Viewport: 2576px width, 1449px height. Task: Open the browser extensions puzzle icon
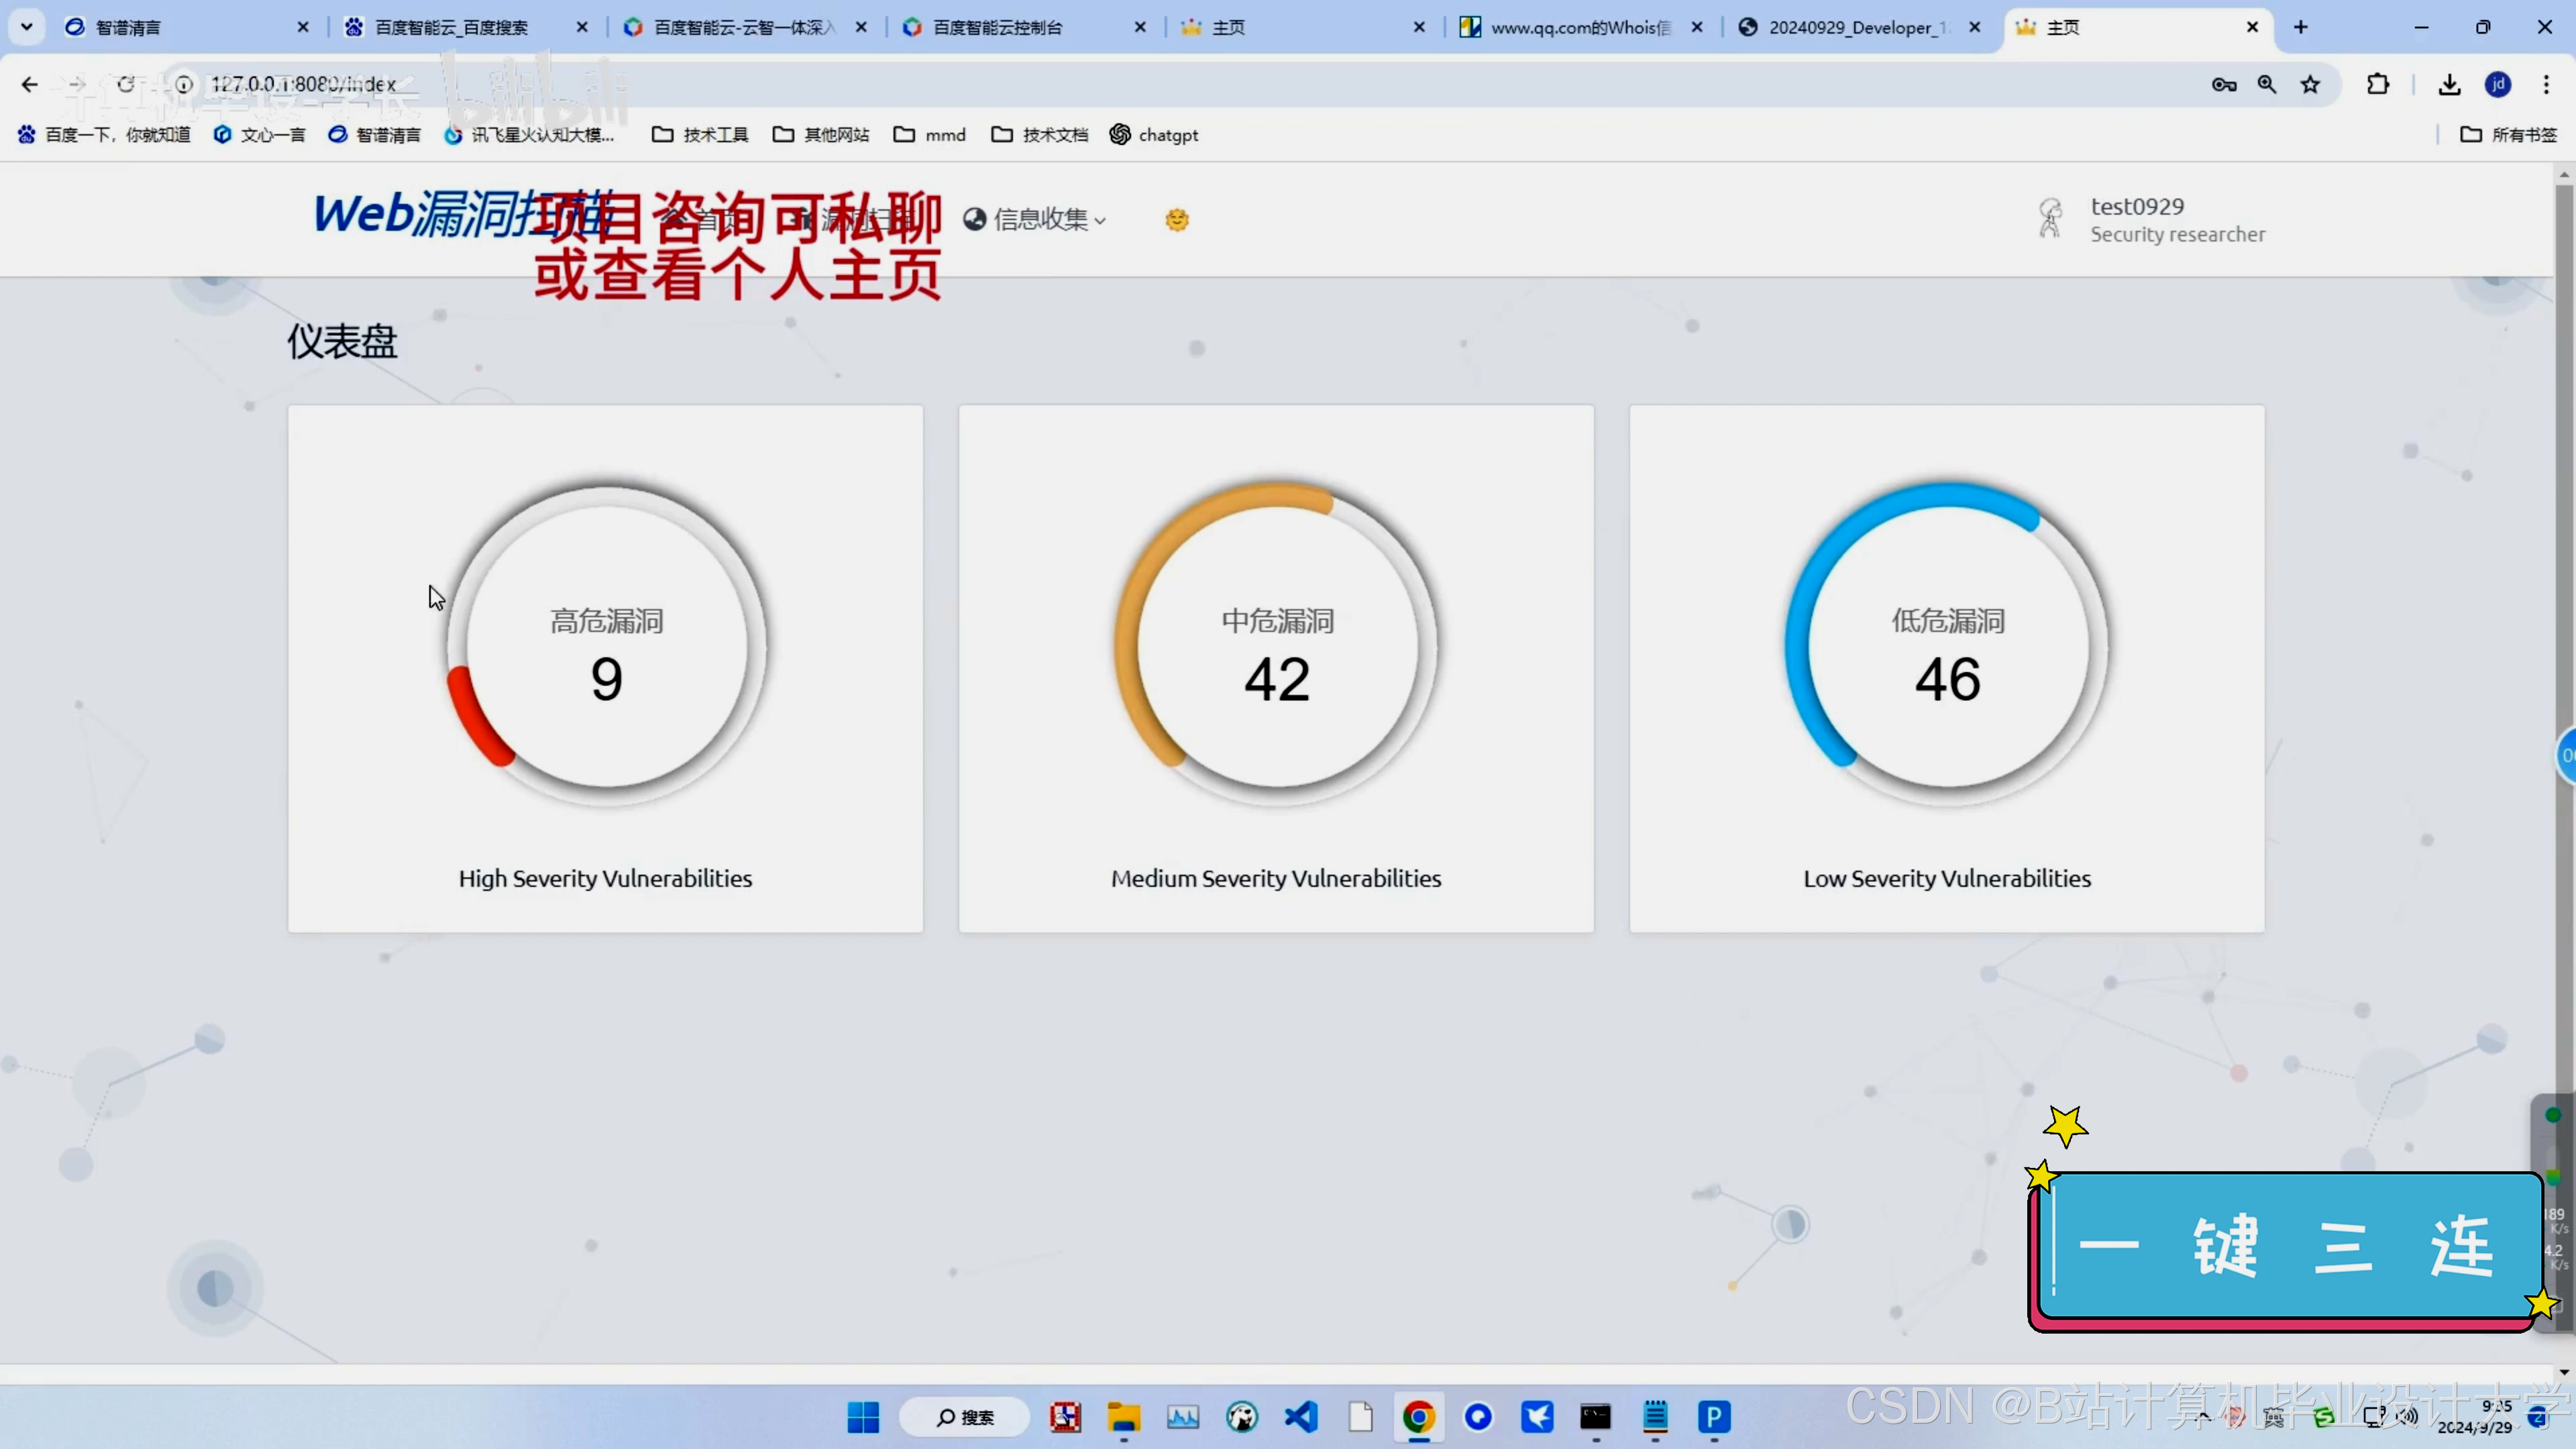[2378, 85]
